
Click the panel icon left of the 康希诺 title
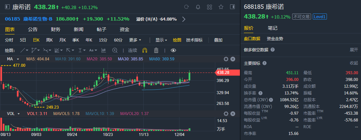pos(8,7)
